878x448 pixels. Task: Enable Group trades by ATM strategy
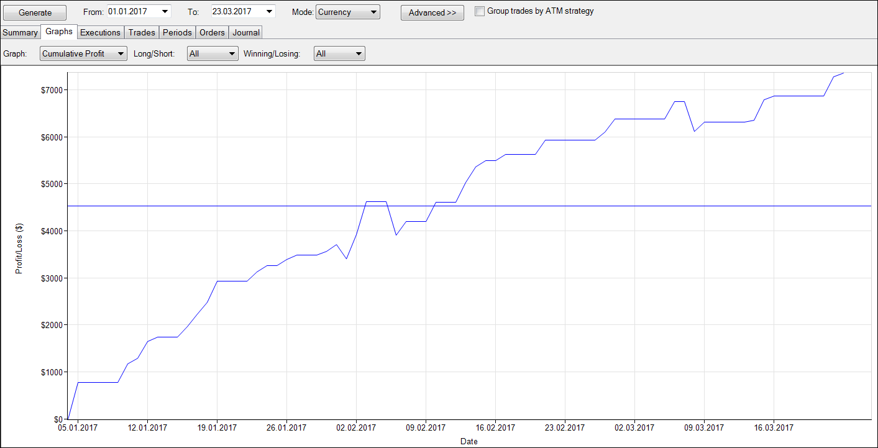click(479, 11)
